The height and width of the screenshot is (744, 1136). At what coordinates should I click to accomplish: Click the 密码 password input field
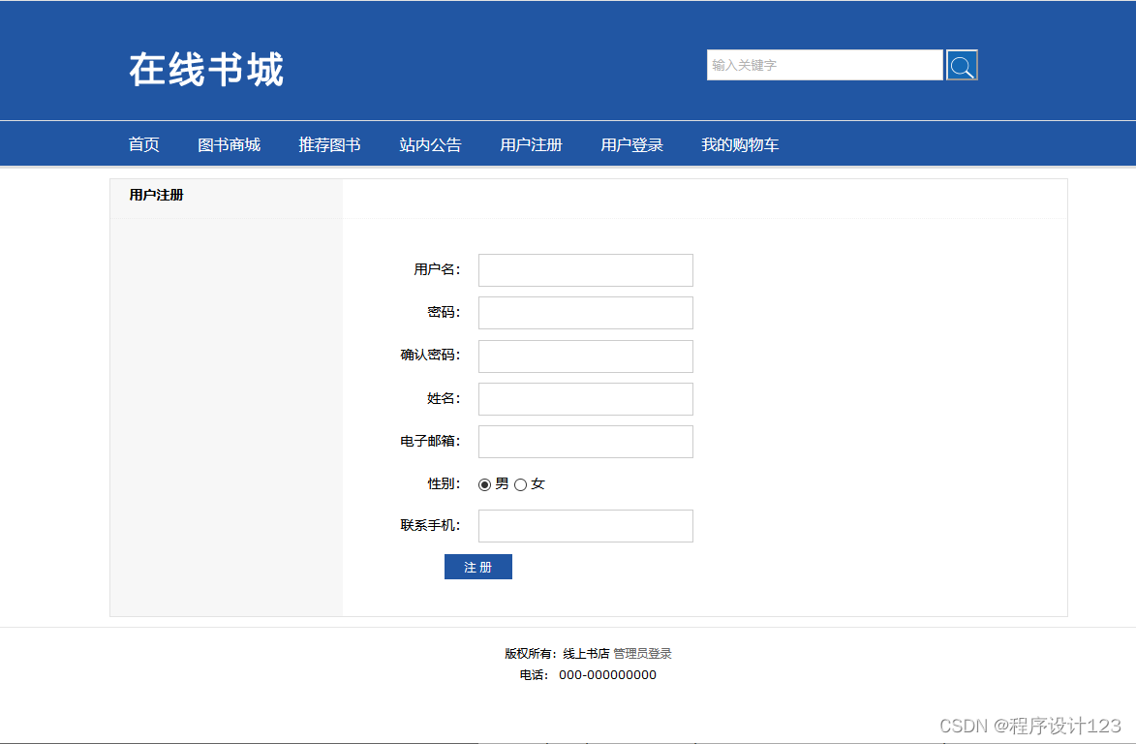click(585, 313)
